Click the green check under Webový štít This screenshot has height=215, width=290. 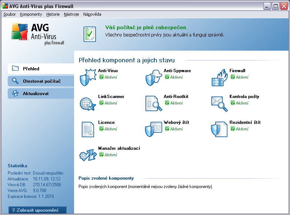pos(167,128)
